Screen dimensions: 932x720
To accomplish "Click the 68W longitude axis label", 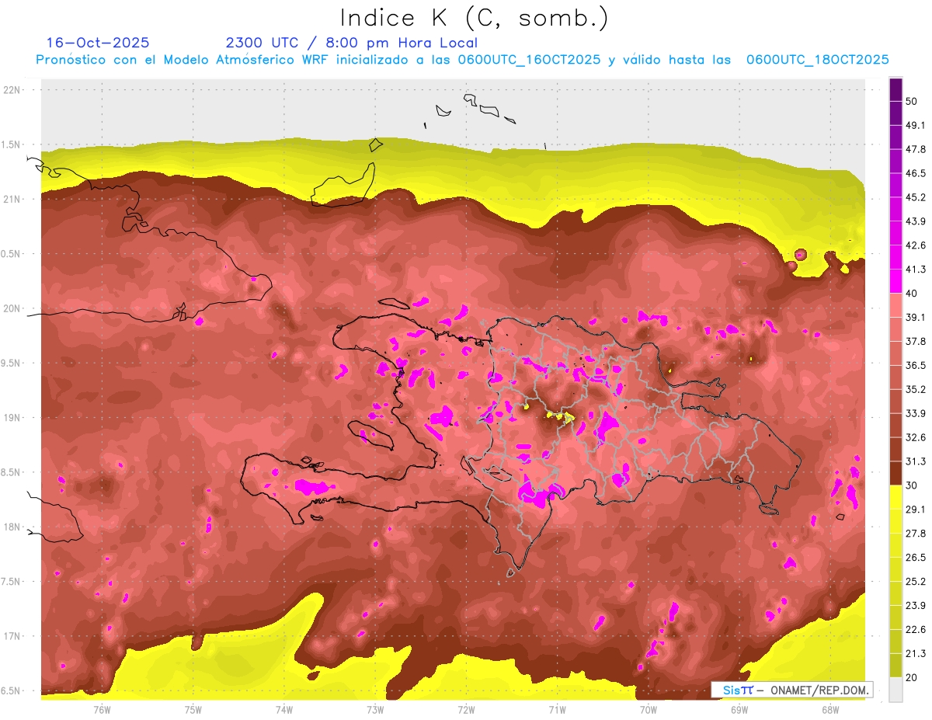I will click(829, 709).
